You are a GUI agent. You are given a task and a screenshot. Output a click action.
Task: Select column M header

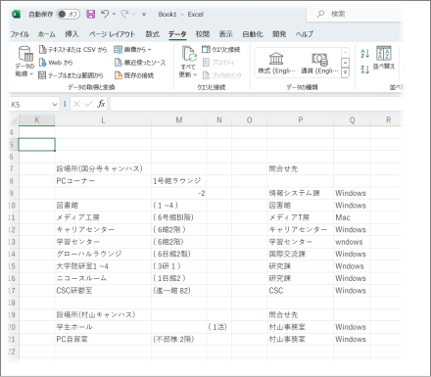pos(179,120)
